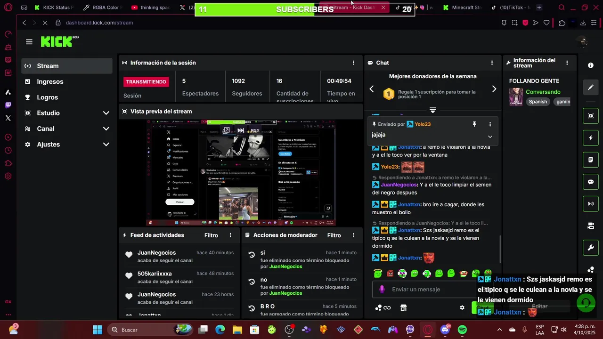The width and height of the screenshot is (603, 339).
Task: Open the Twitch icon in the Opera sidebar
Action: [8, 105]
